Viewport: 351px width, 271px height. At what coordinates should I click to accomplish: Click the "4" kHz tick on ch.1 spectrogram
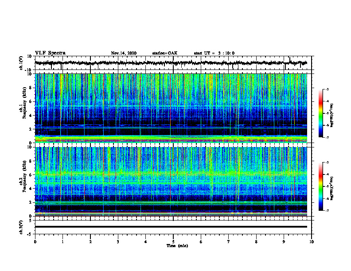[31, 116]
